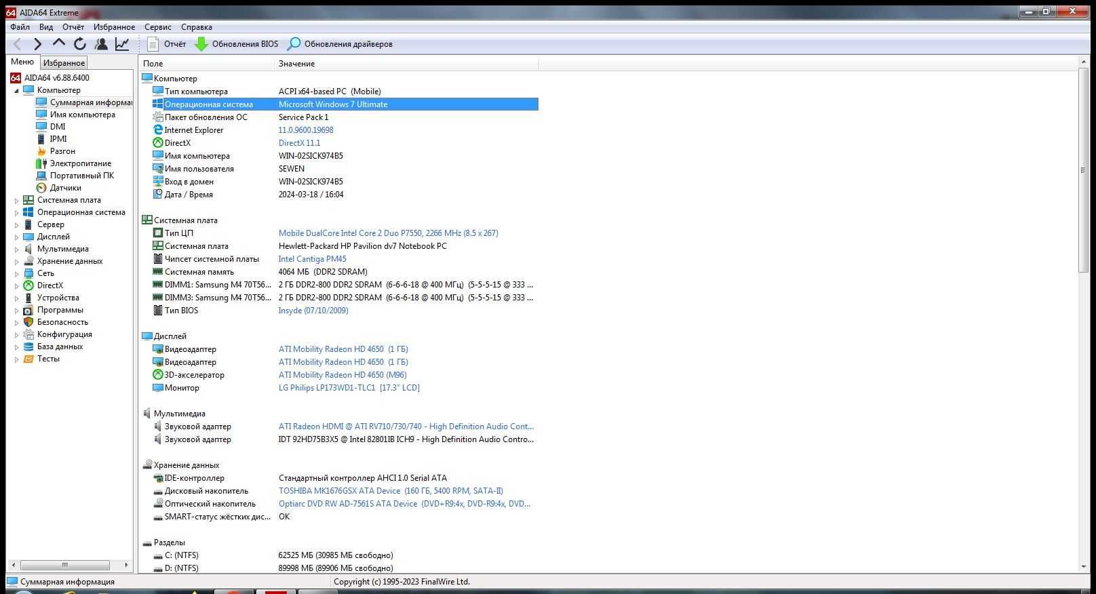Open Обновления драйверов from the toolbar
Image resolution: width=1096 pixels, height=594 pixels.
340,44
